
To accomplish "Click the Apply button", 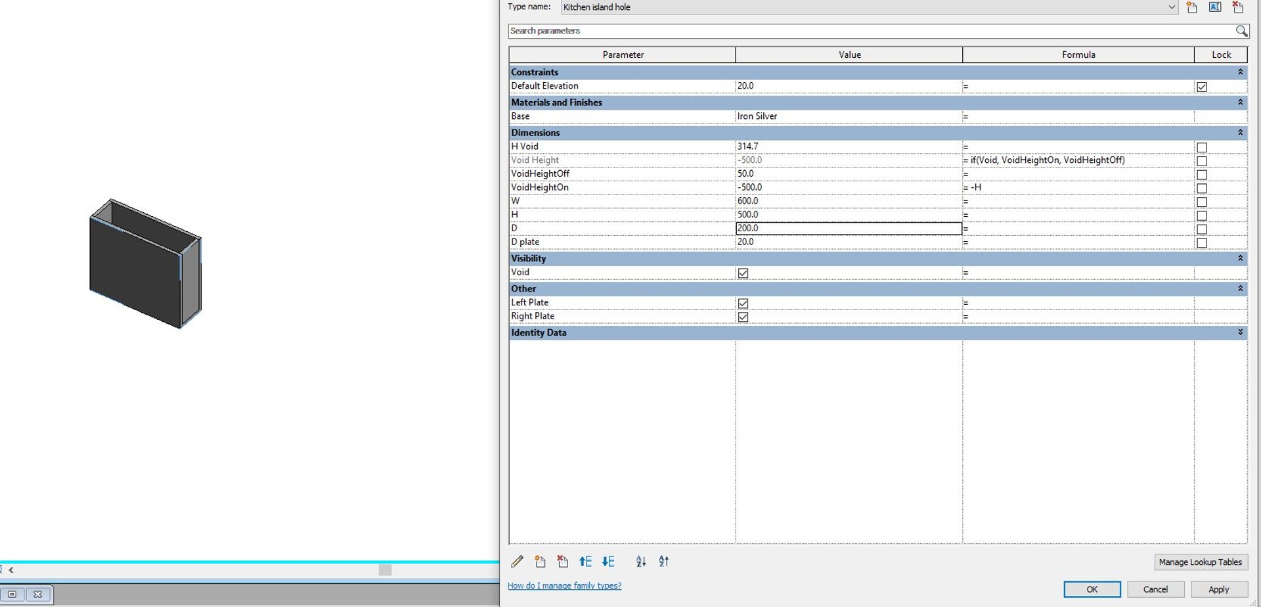I will (1219, 589).
